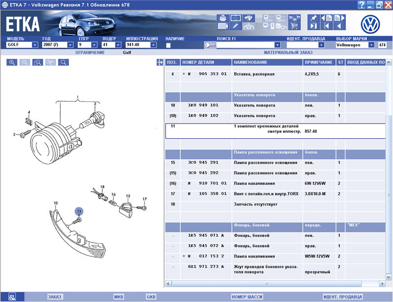Click the vertical scrollbar up arrow

click(x=389, y=62)
